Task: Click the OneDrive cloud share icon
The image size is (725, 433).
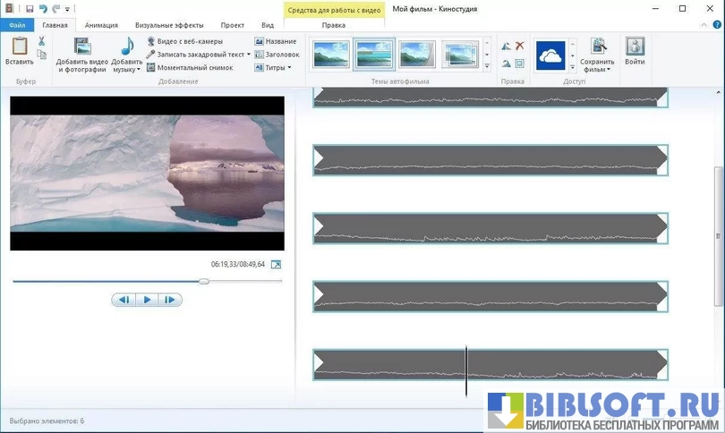Action: pos(550,56)
